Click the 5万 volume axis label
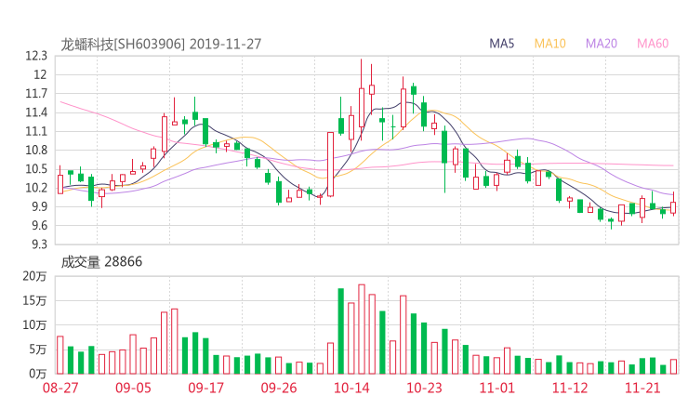This screenshot has height=409, width=688. pos(38,350)
